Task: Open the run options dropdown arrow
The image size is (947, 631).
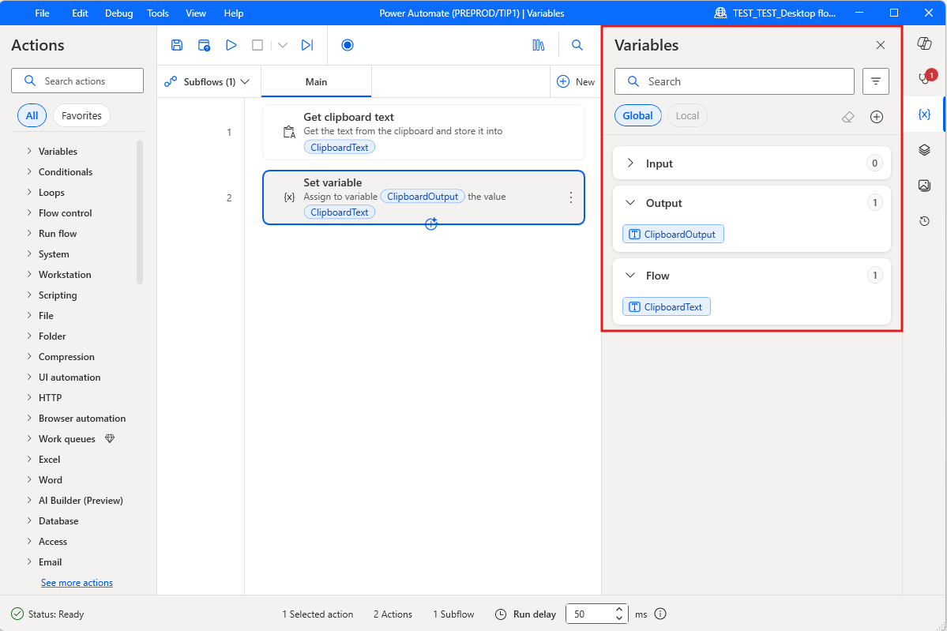Action: pos(283,45)
